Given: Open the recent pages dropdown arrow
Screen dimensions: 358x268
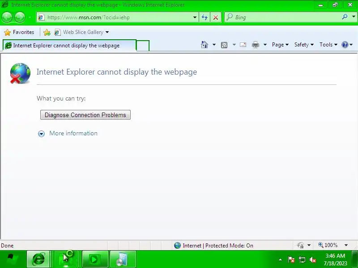Looking at the screenshot, I should click(30, 17).
